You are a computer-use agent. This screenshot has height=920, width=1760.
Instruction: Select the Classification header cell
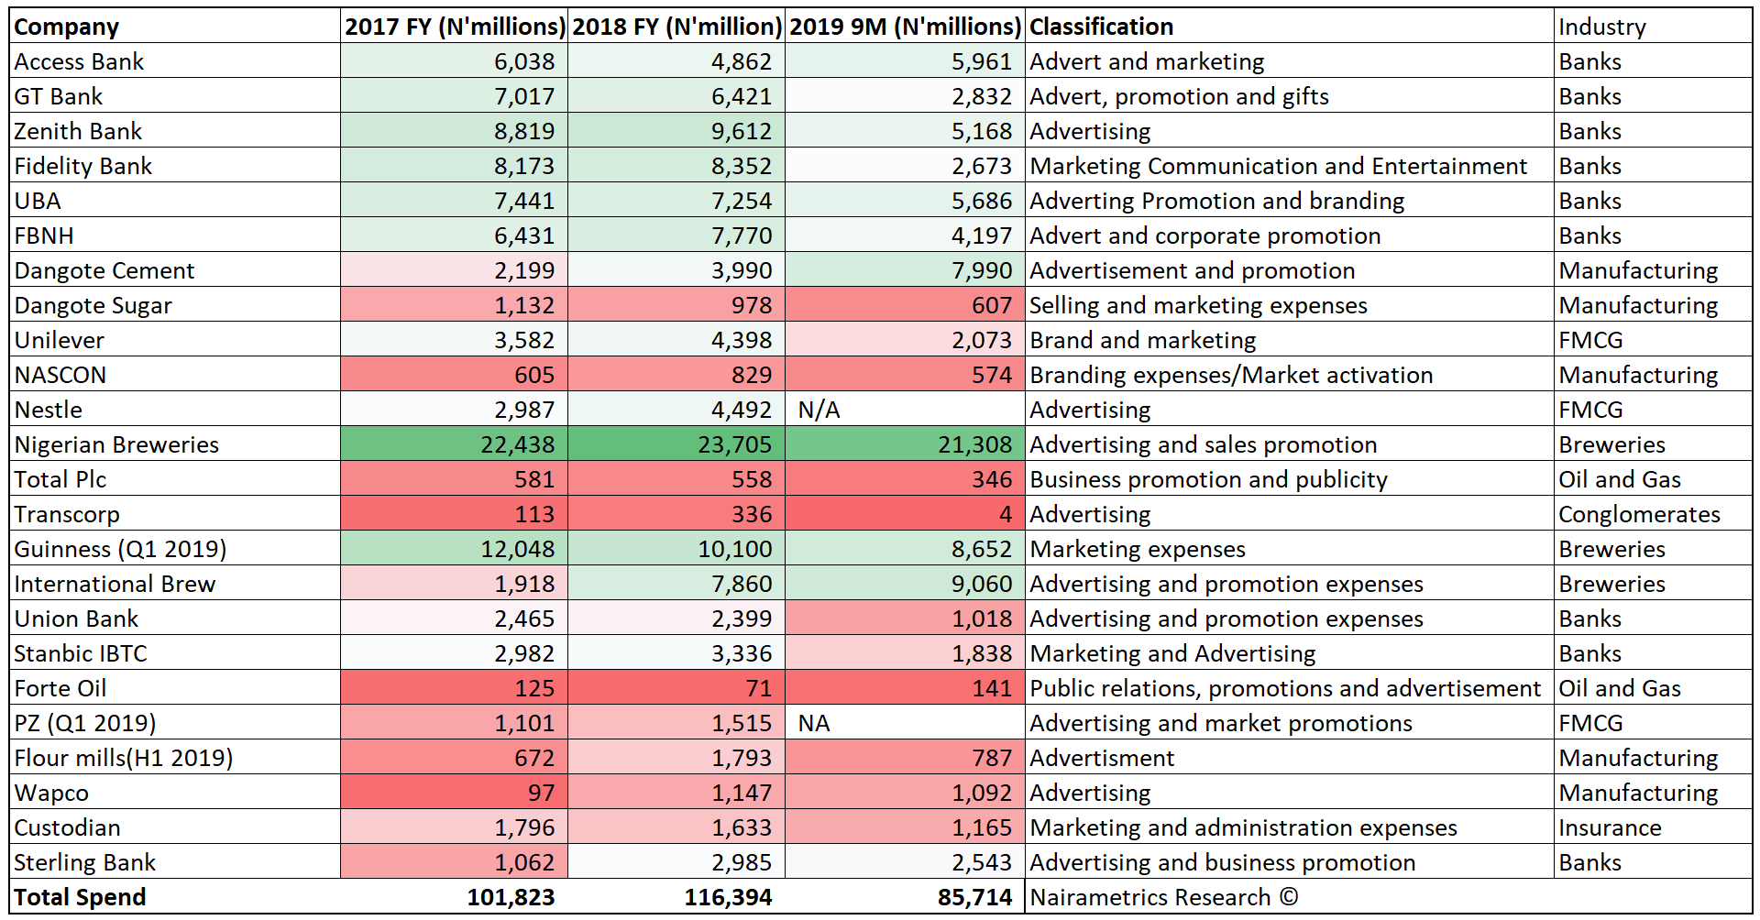pyautogui.click(x=1289, y=27)
